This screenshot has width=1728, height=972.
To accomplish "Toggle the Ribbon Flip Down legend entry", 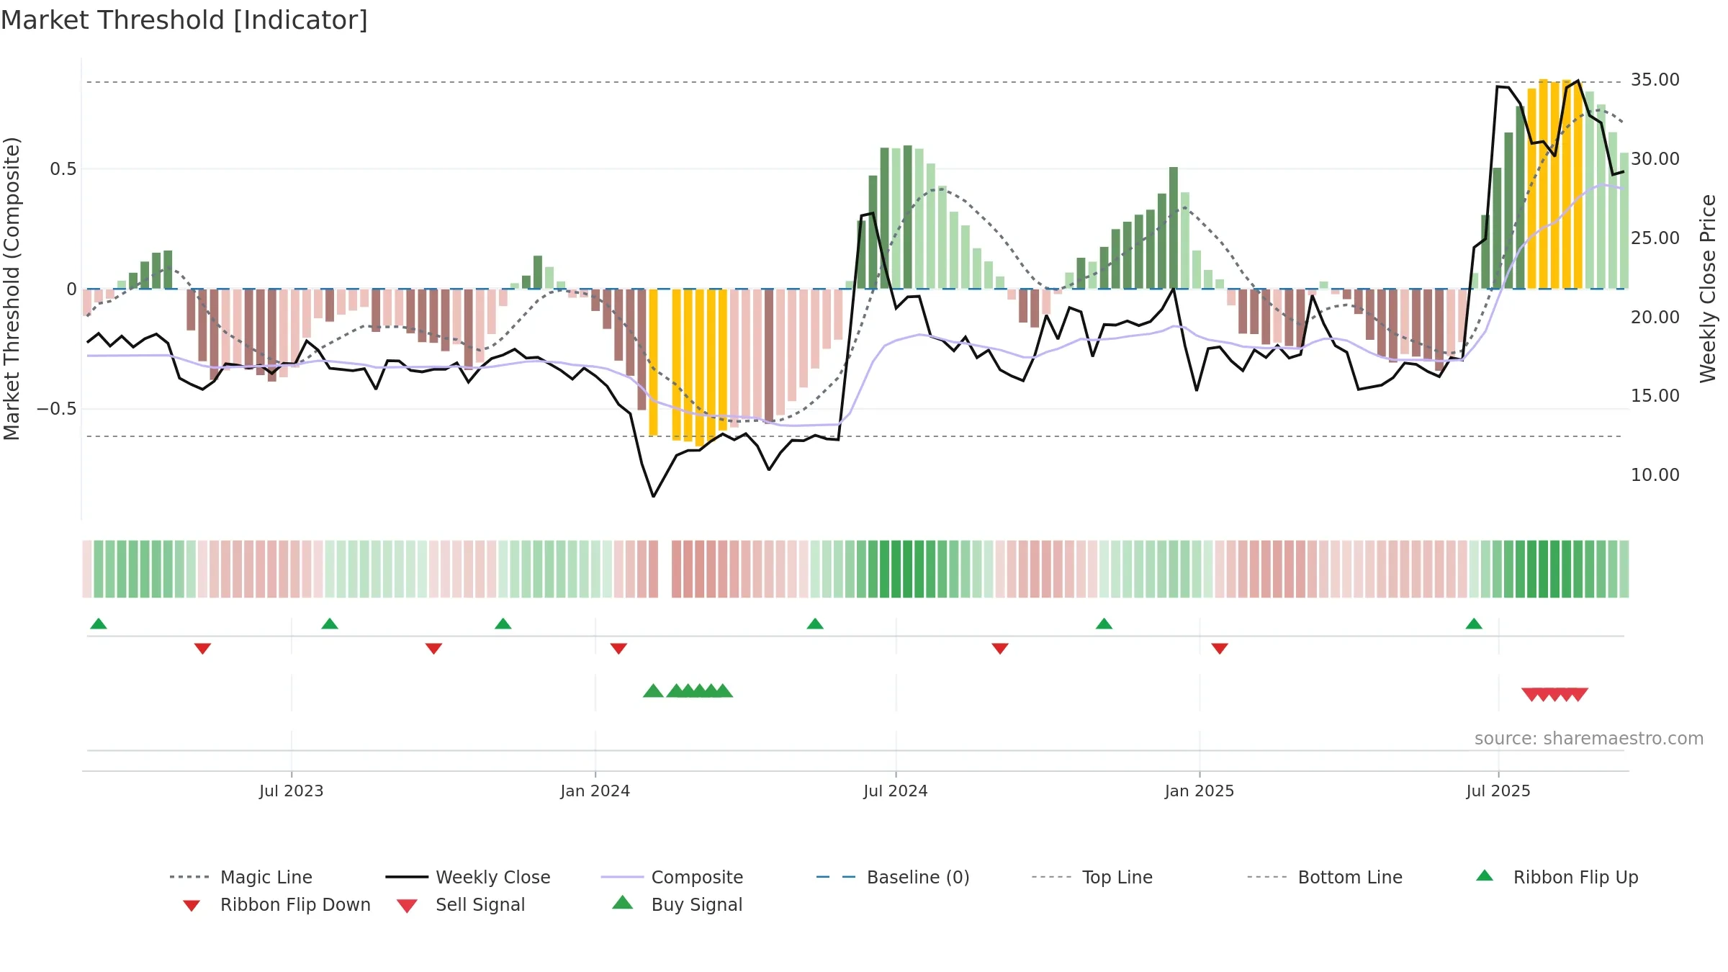I will coord(276,904).
